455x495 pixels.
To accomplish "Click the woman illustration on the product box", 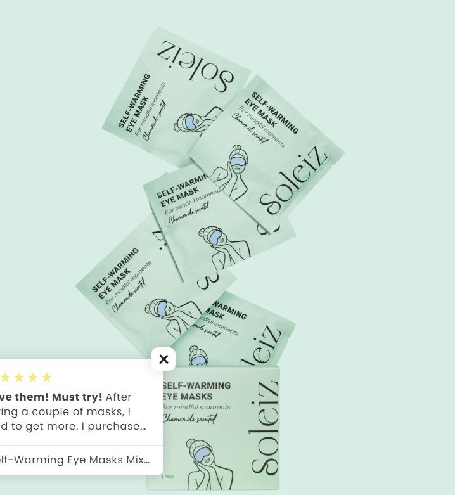I will tap(210, 463).
